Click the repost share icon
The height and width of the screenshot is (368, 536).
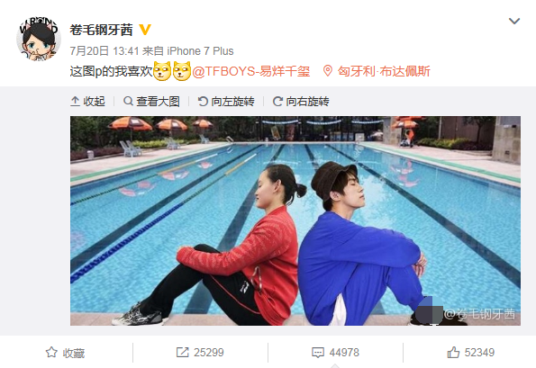(x=182, y=353)
